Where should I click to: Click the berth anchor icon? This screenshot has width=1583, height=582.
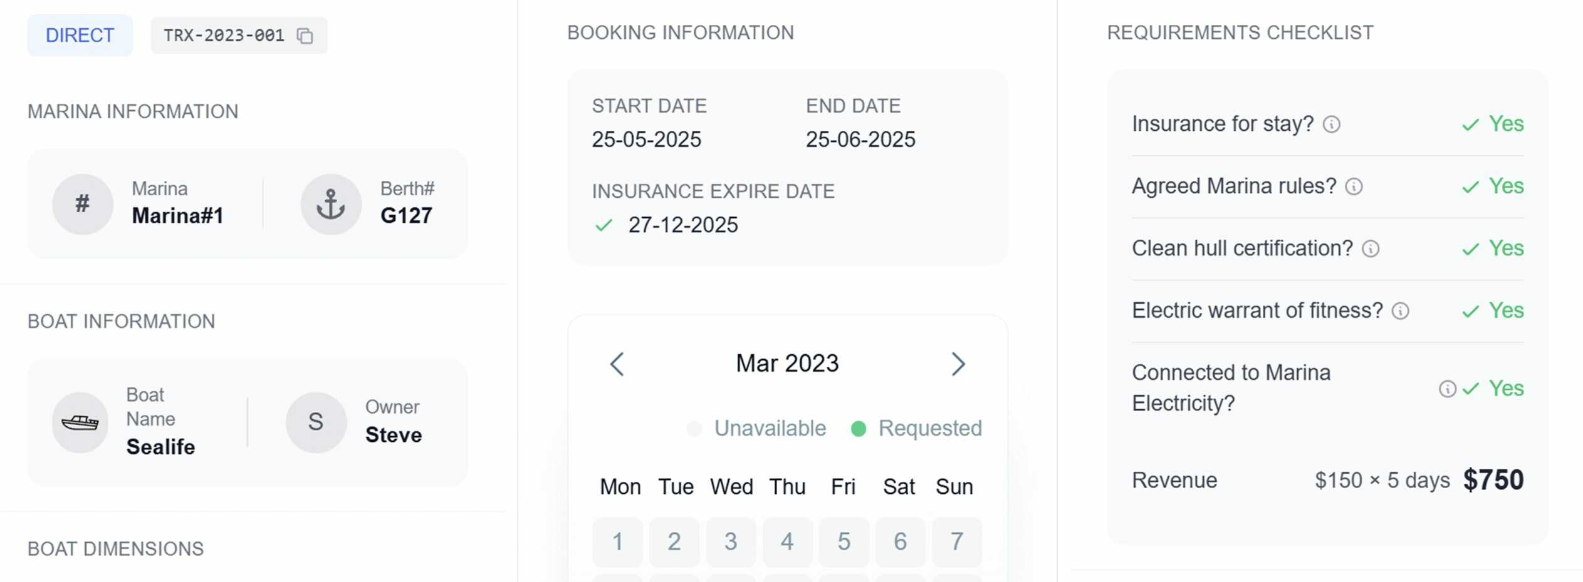pyautogui.click(x=331, y=204)
